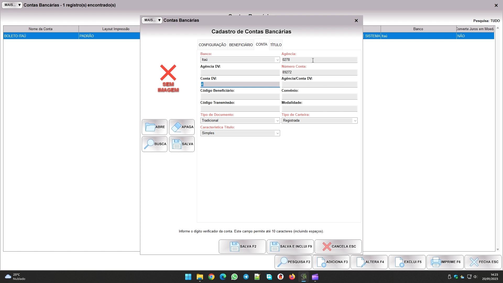Click the Convênio input field
Viewport: 503px width, 283px height.
pyautogui.click(x=319, y=97)
